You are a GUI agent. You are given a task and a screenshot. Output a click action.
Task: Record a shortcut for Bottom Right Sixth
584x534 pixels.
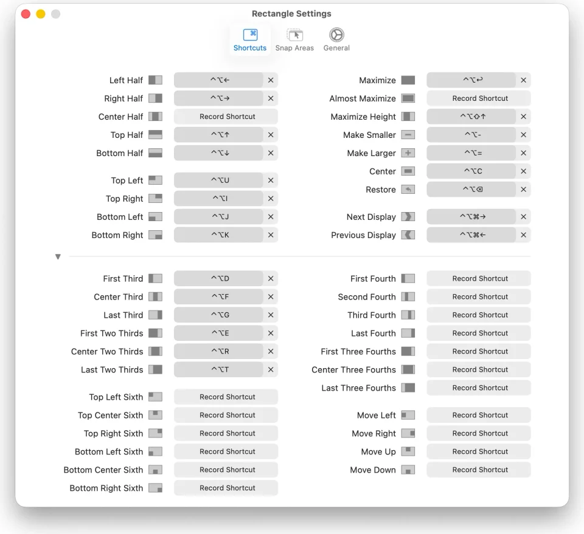click(x=226, y=488)
